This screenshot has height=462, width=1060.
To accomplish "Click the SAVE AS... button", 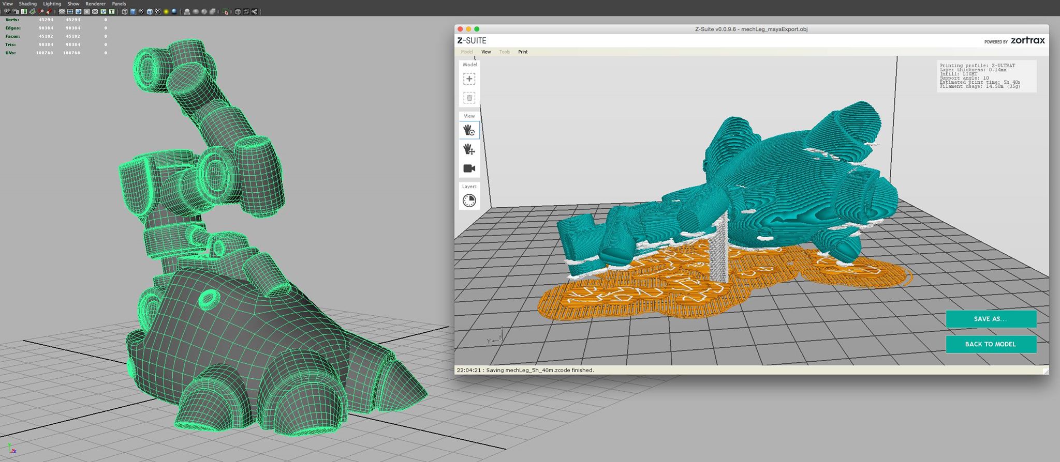I will 991,319.
